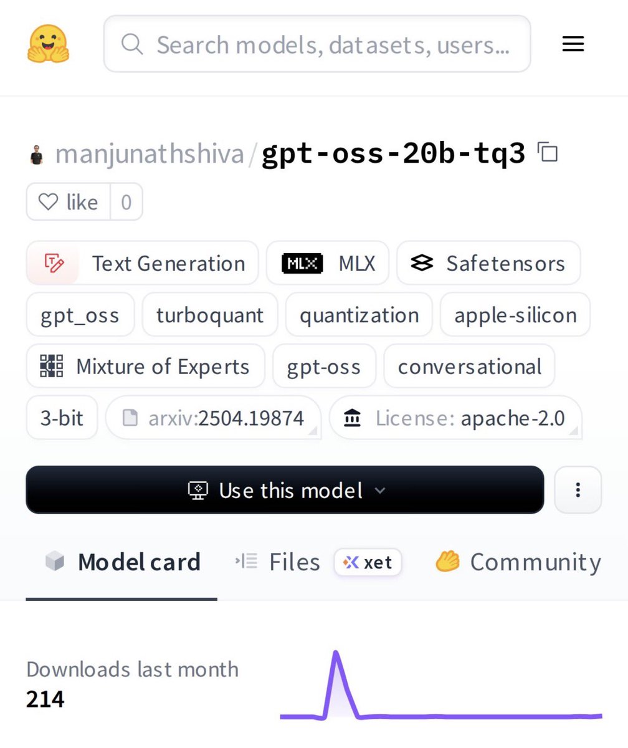This screenshot has width=628, height=748.
Task: Expand the License apache-2.0 tag
Action: click(x=455, y=418)
